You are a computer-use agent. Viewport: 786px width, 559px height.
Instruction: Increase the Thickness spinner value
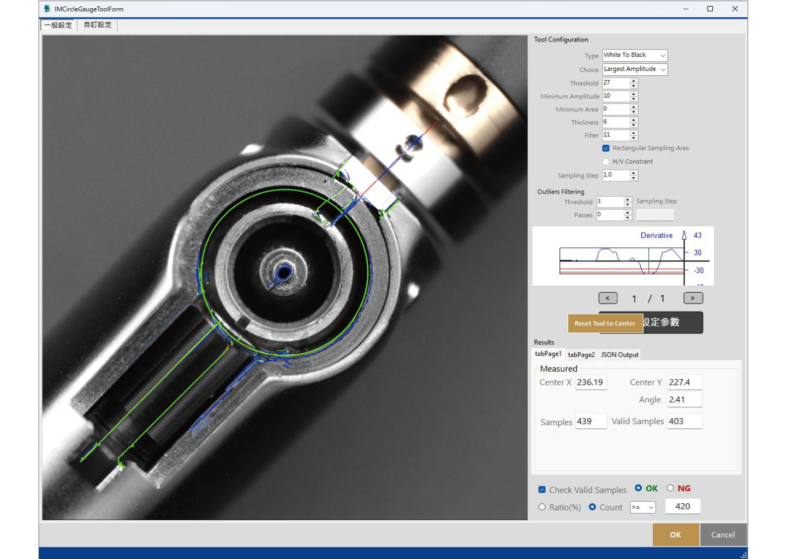[x=634, y=120]
